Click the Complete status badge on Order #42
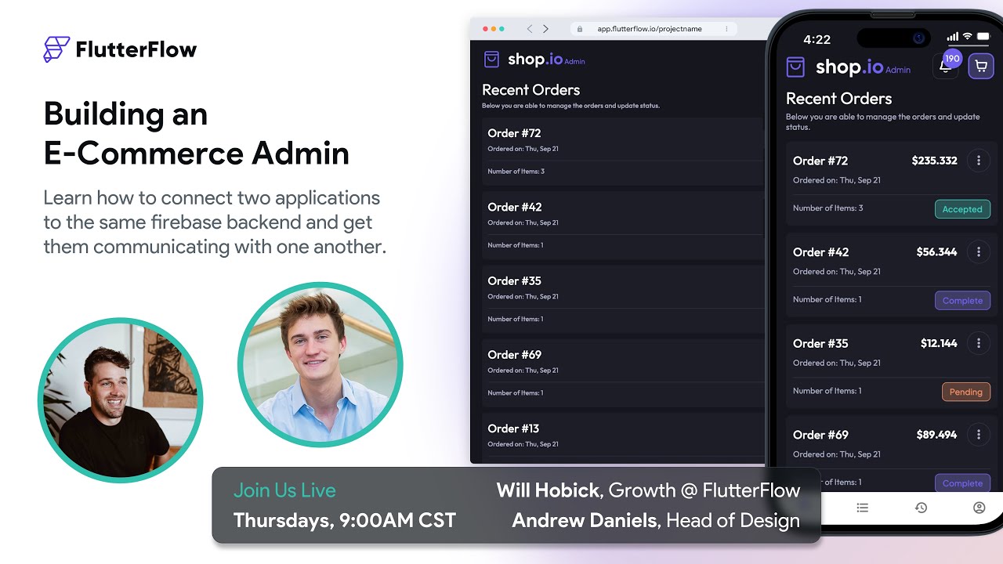 pos(962,301)
